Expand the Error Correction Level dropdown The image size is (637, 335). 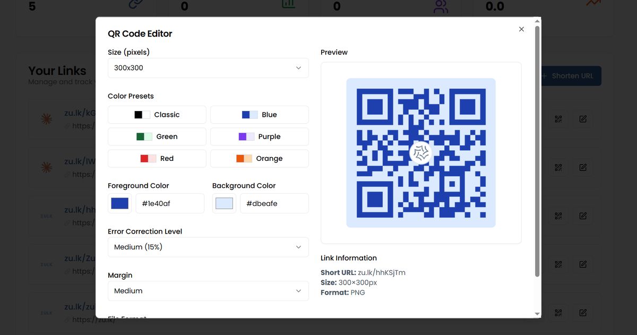[x=208, y=247]
